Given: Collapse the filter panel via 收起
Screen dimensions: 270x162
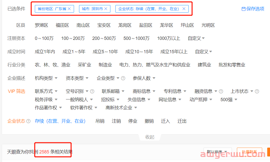Looking at the screenshot, I should (x=150, y=137).
